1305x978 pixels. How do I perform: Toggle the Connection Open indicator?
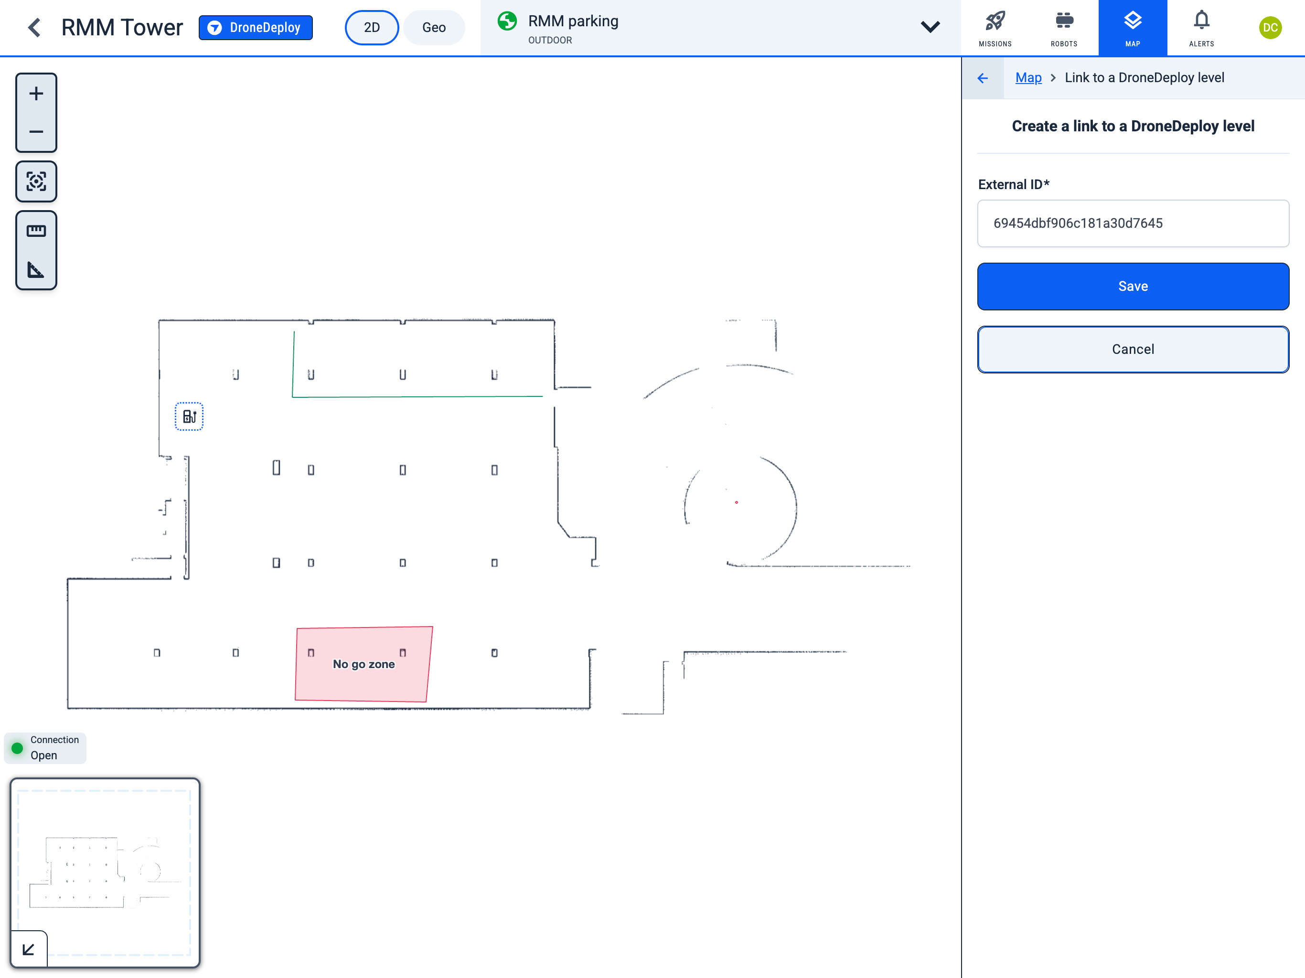(45, 747)
